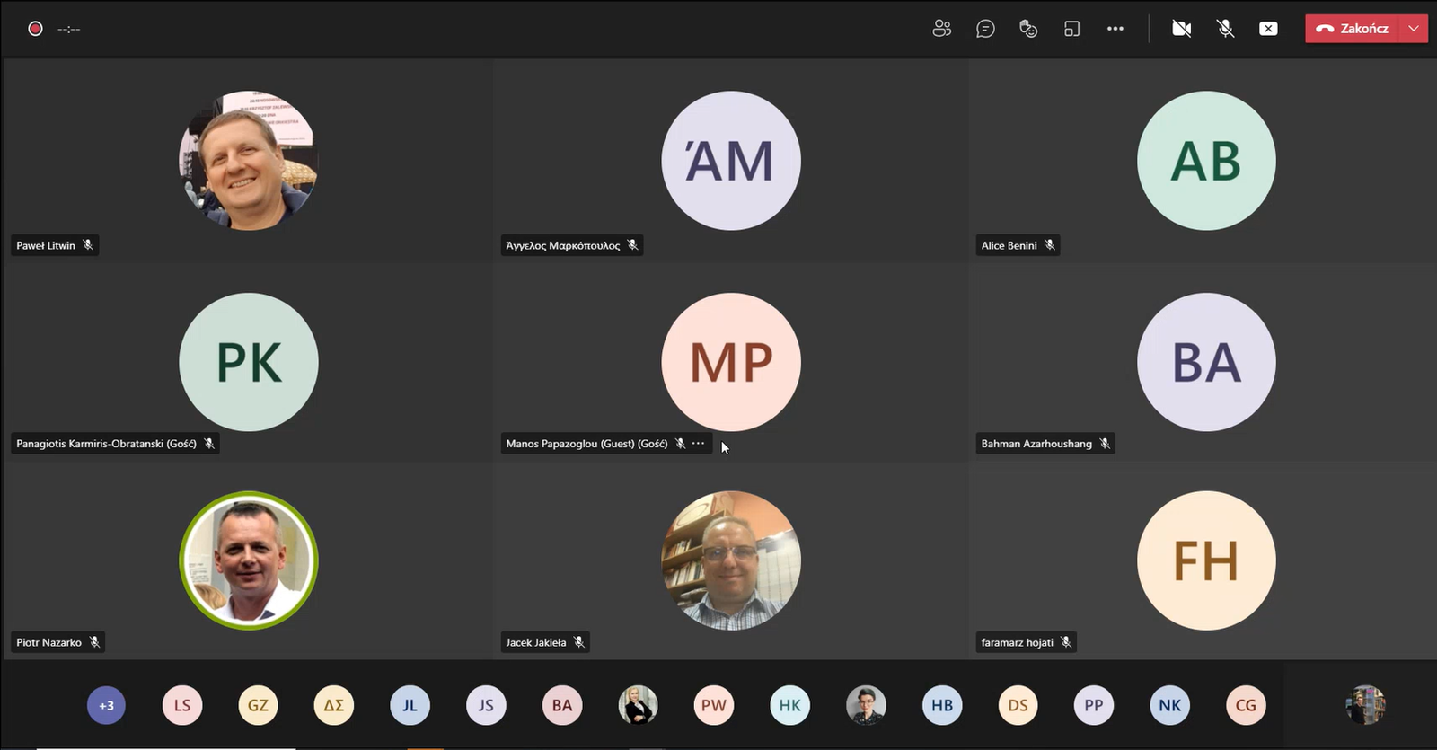
Task: Open the raise hand reactions menu
Action: click(1028, 29)
